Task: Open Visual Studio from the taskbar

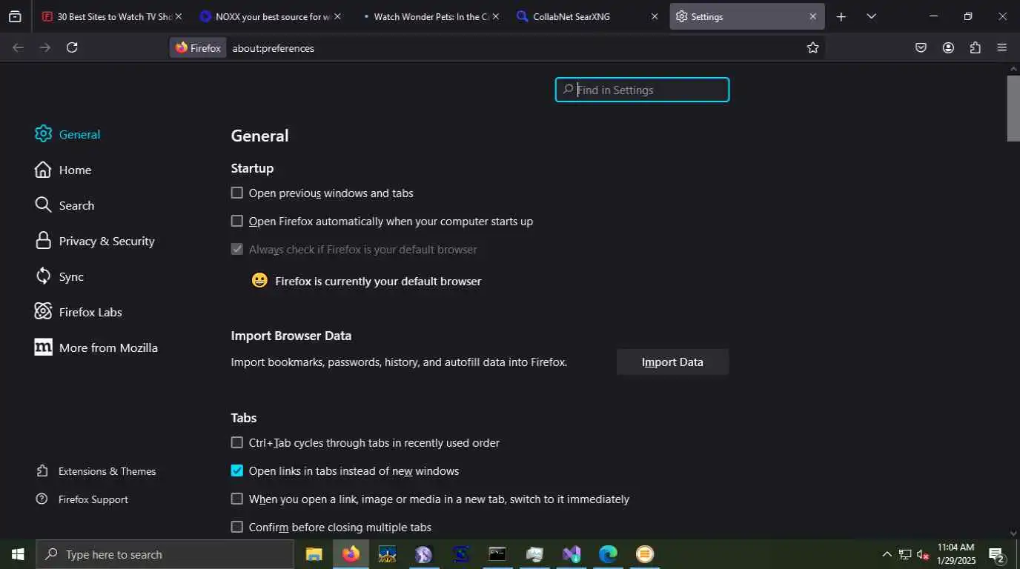Action: pyautogui.click(x=572, y=554)
